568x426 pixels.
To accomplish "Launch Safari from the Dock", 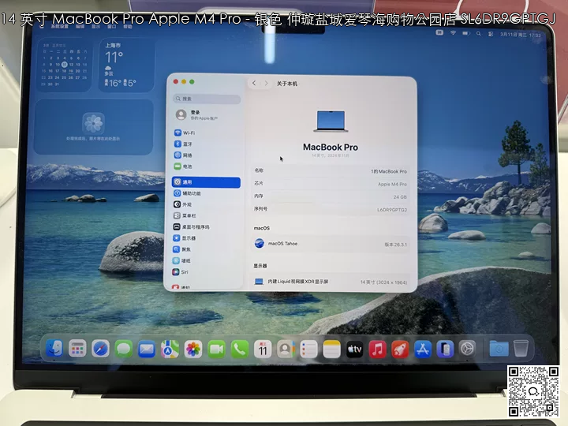I will click(x=100, y=349).
